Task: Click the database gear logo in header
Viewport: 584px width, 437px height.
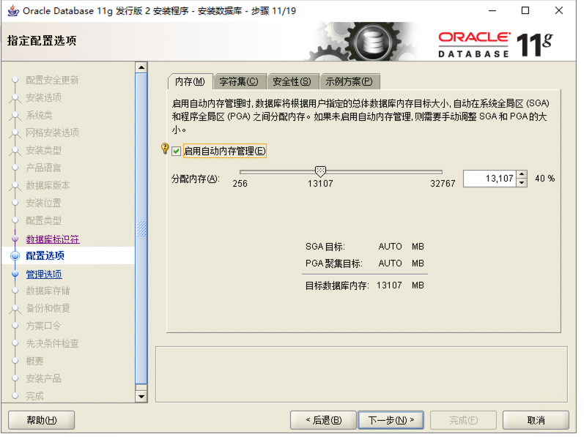Action: [373, 42]
